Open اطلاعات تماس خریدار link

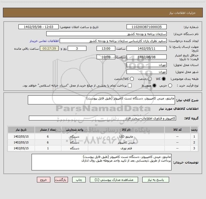[44, 41]
